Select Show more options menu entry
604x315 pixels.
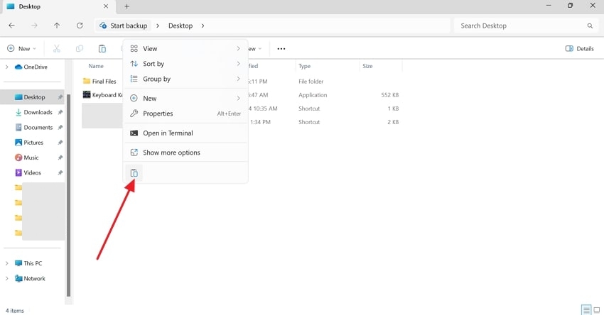(x=171, y=153)
